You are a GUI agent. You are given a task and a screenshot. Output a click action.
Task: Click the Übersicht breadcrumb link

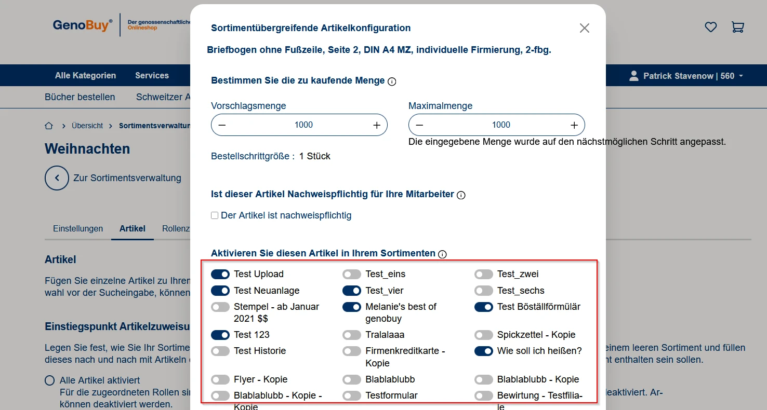coord(87,126)
